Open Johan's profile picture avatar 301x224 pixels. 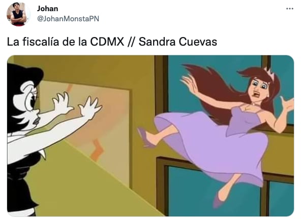[x=18, y=14]
